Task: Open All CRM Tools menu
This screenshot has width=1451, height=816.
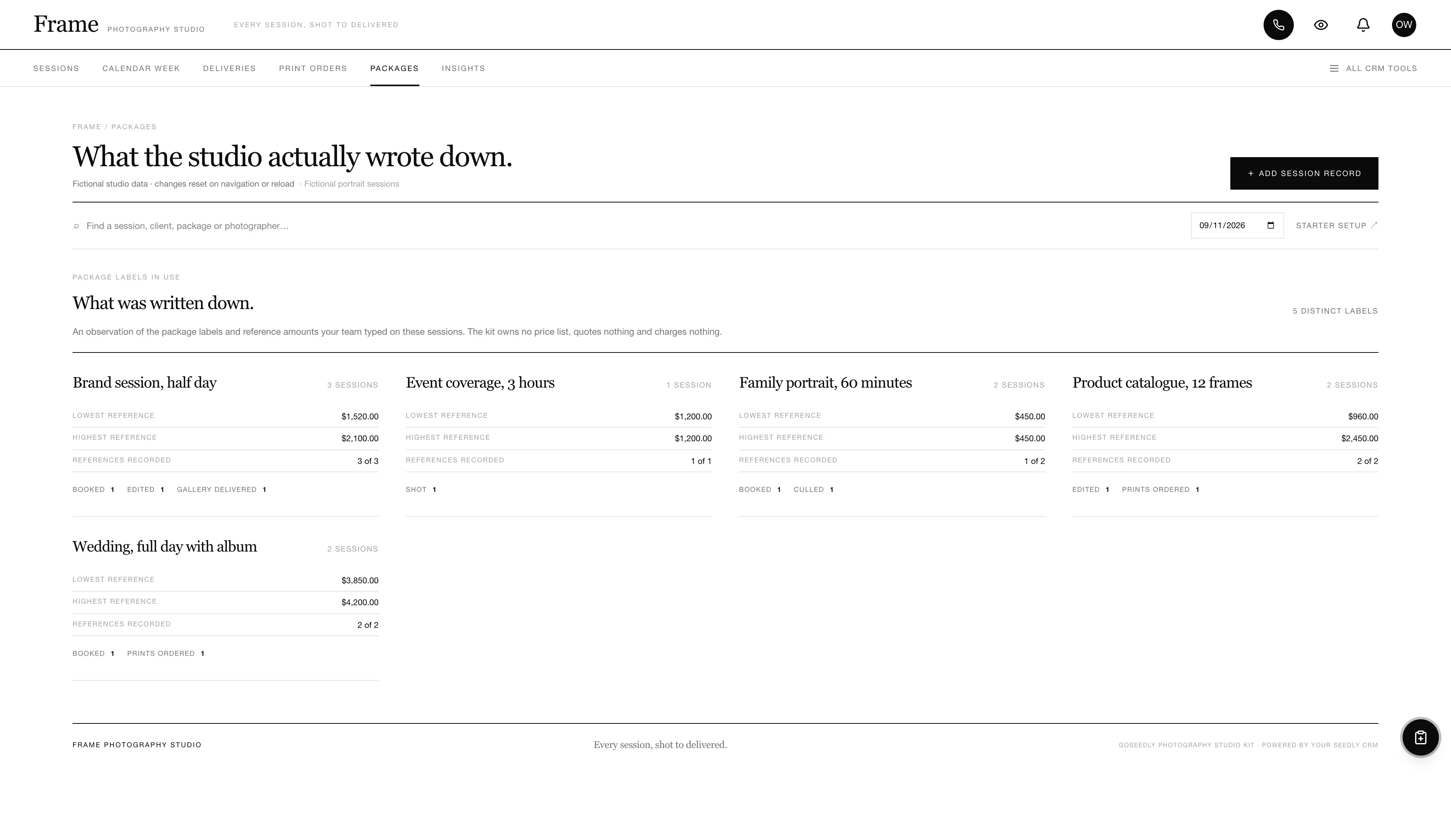Action: (x=1373, y=68)
